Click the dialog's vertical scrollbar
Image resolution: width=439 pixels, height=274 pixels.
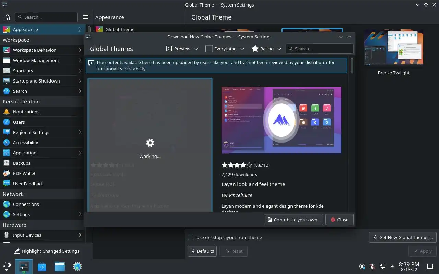352,65
